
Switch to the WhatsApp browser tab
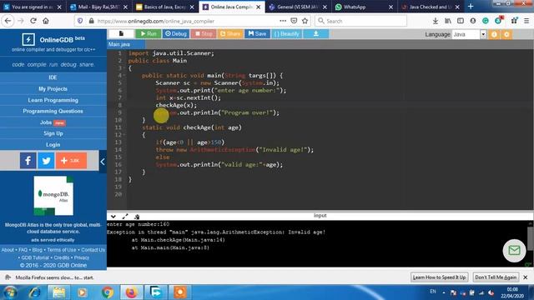tap(364, 7)
